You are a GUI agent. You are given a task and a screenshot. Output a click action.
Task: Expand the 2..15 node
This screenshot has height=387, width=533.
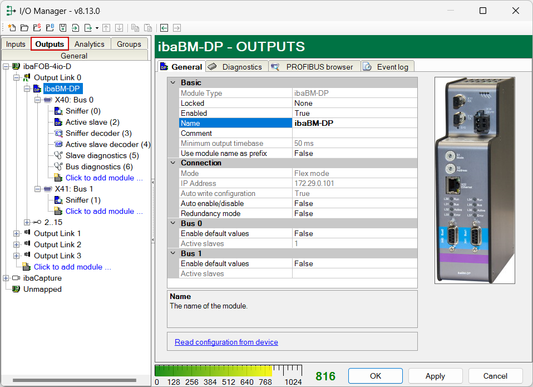coord(27,222)
